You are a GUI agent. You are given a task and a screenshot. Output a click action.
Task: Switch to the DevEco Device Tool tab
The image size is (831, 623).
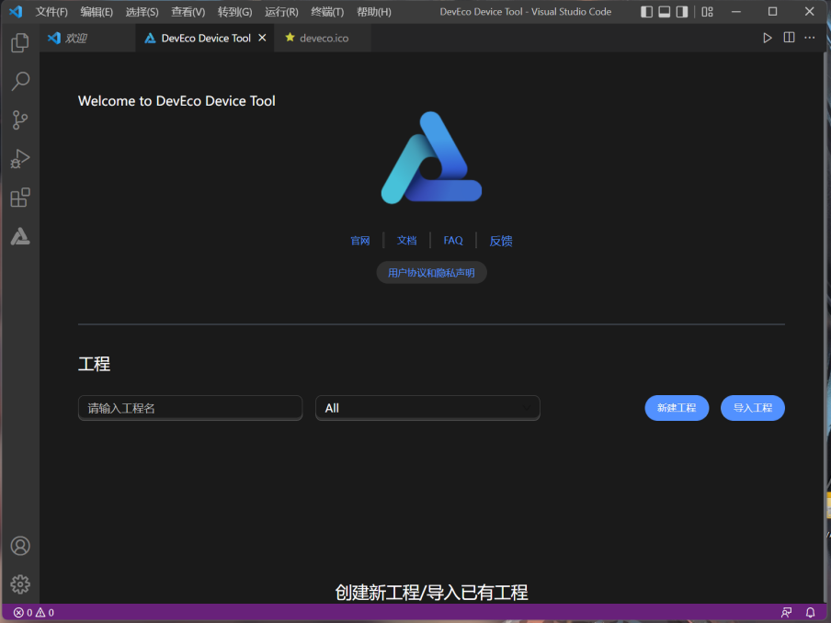tap(205, 39)
